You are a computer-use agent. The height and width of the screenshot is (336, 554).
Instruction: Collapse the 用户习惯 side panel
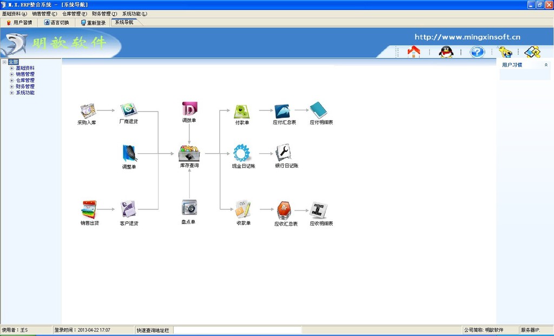coord(546,65)
